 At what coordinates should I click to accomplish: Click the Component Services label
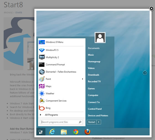pos(56,101)
